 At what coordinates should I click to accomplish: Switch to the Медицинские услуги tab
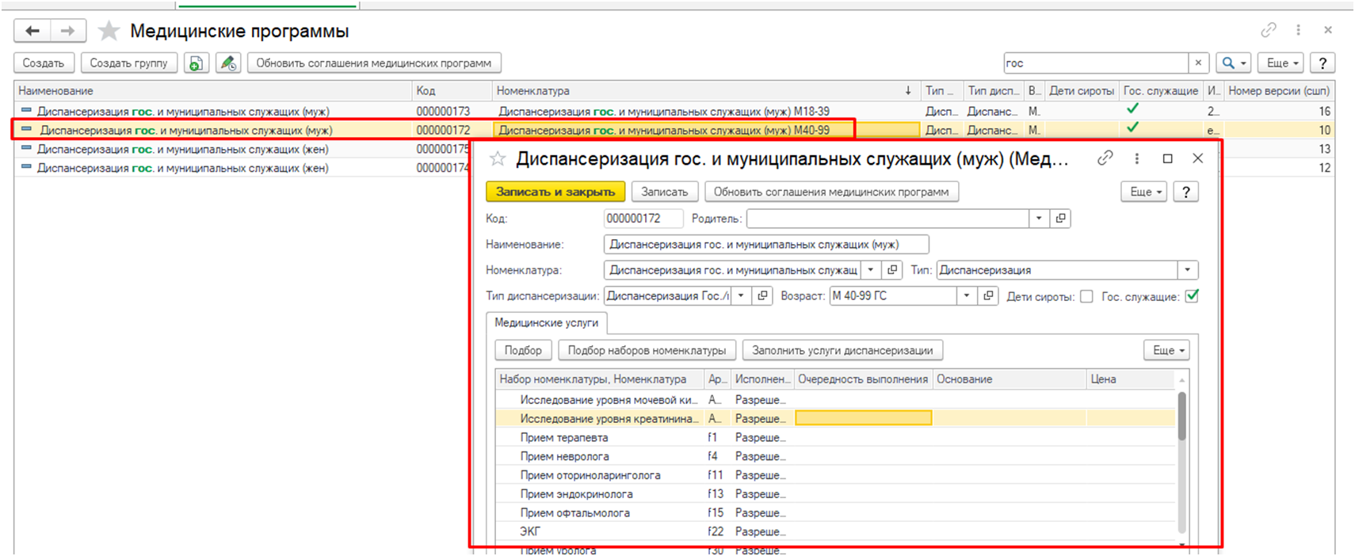point(546,322)
